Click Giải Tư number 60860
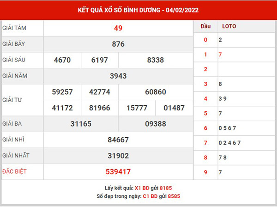 (x=156, y=92)
